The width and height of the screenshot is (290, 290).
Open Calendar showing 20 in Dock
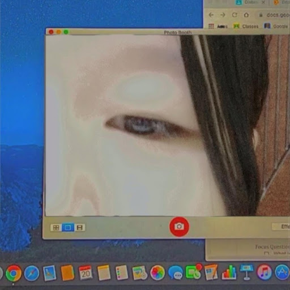pyautogui.click(x=86, y=272)
